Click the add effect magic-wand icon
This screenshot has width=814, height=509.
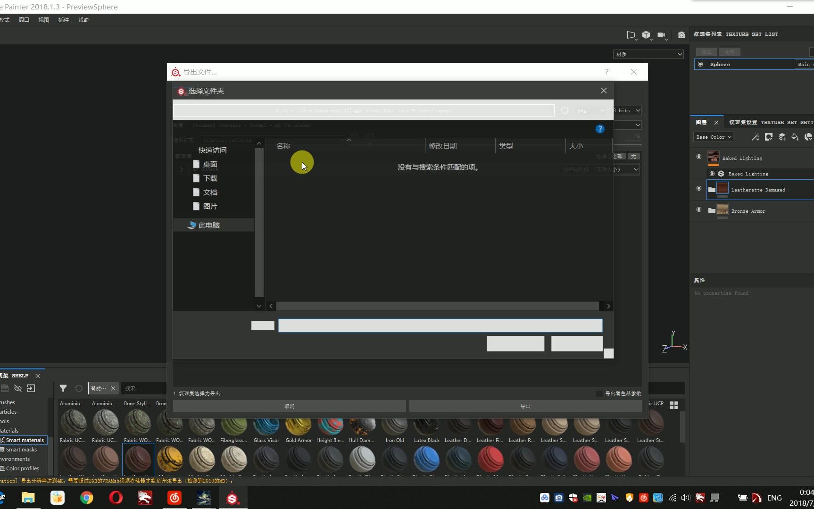tap(755, 137)
